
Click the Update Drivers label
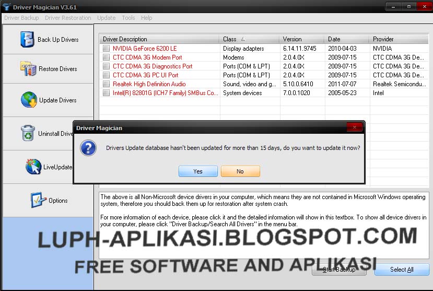(57, 100)
